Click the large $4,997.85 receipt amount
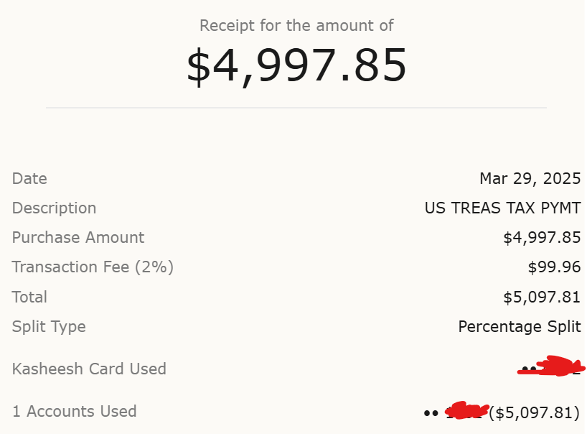 [x=296, y=66]
